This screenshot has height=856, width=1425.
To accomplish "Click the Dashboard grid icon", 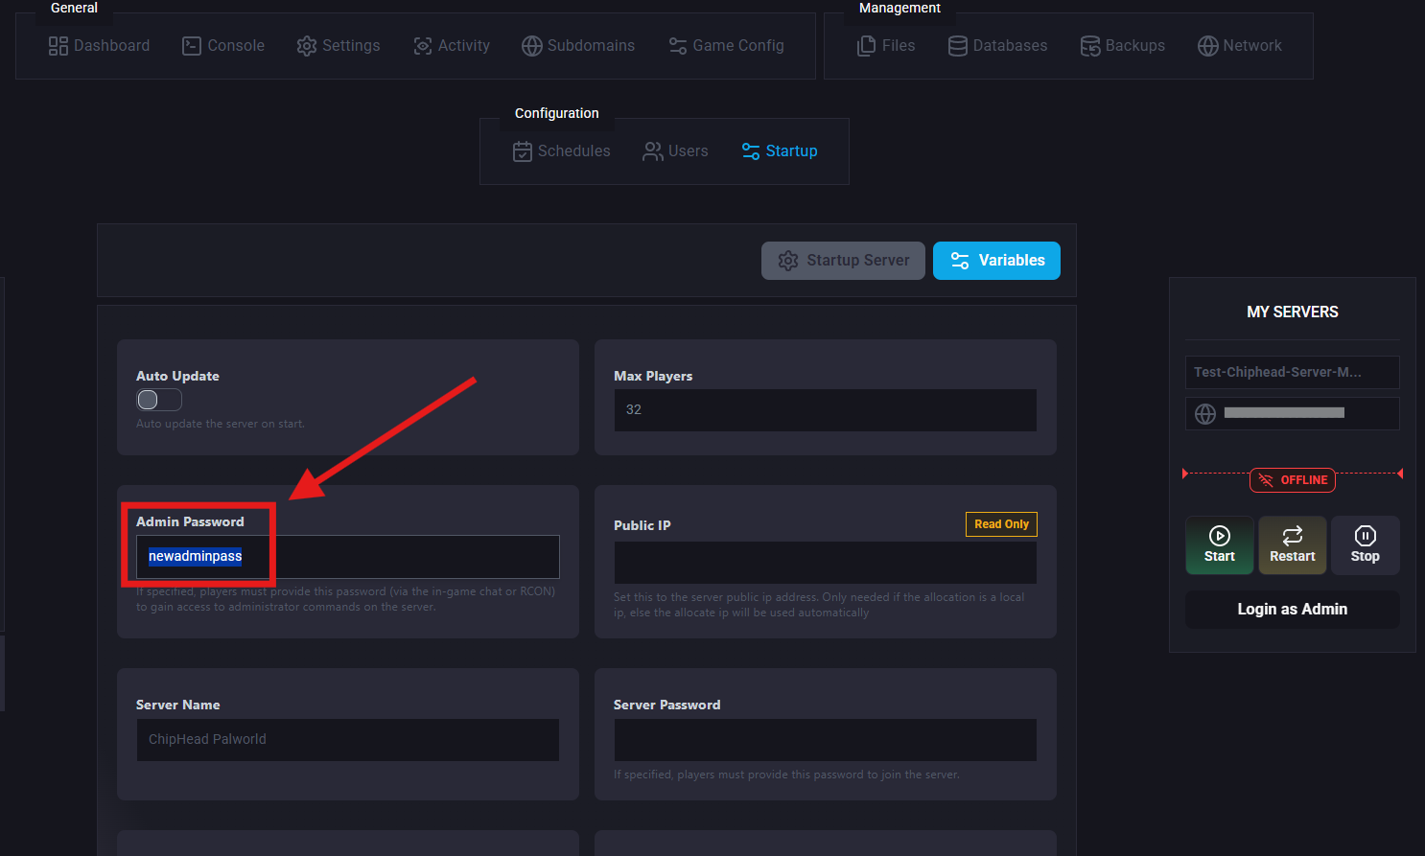I will (58, 46).
